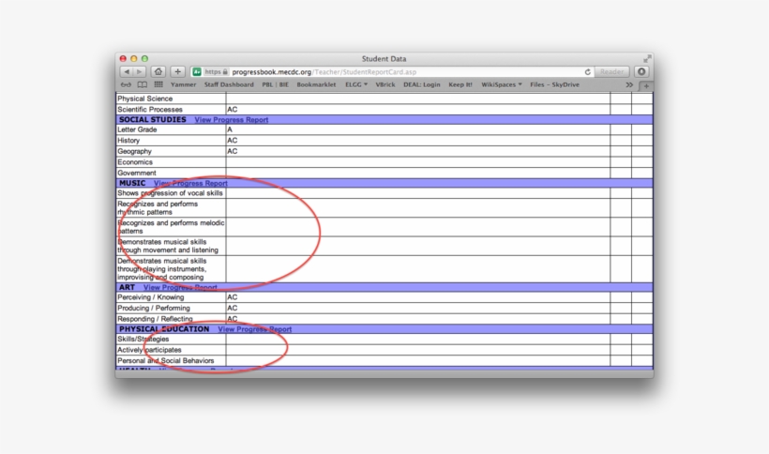
Task: Click the Scientific Processes row label
Action: point(150,110)
